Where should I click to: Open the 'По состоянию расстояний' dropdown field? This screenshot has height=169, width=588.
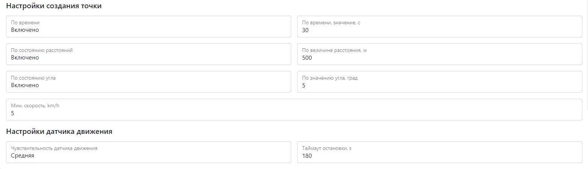click(148, 54)
